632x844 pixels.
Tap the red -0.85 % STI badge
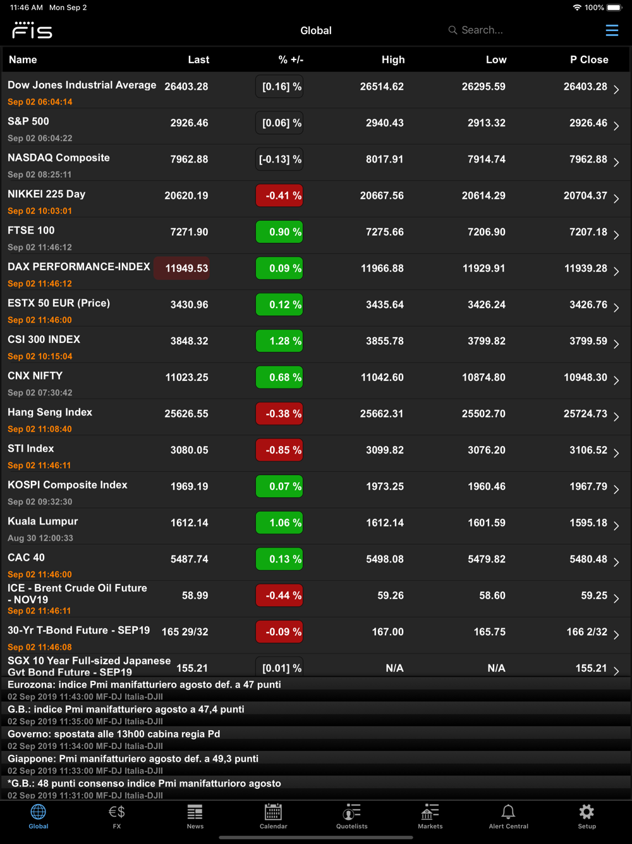(279, 450)
